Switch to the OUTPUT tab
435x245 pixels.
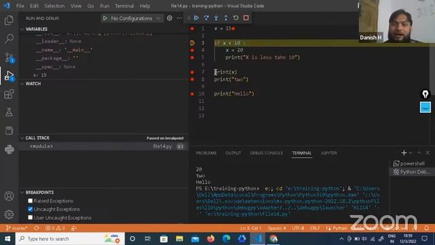coord(233,153)
